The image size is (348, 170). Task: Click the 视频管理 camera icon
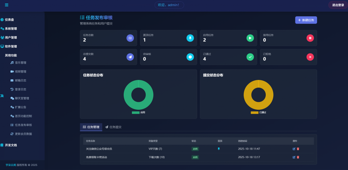tap(12, 72)
